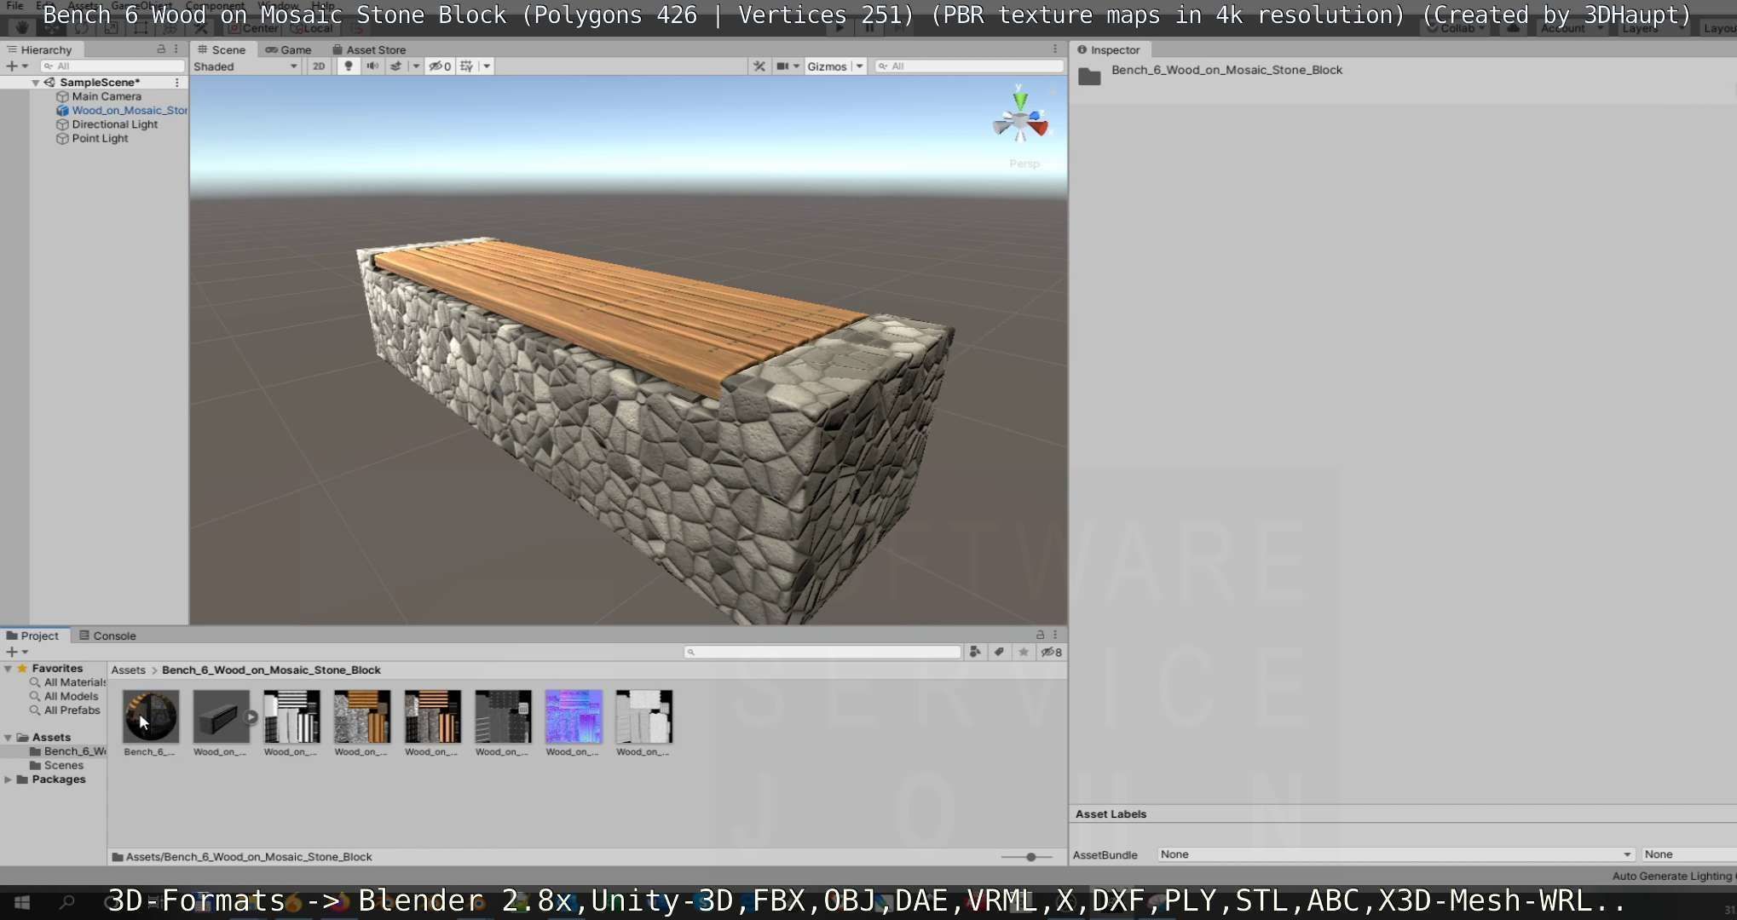Viewport: 1737px width, 920px height.
Task: Collapse the Favorites section
Action: [8, 669]
